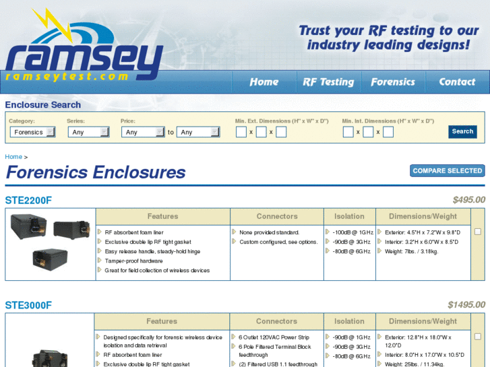Open the Home navigation tab
This screenshot has height=367, width=490.
click(264, 82)
